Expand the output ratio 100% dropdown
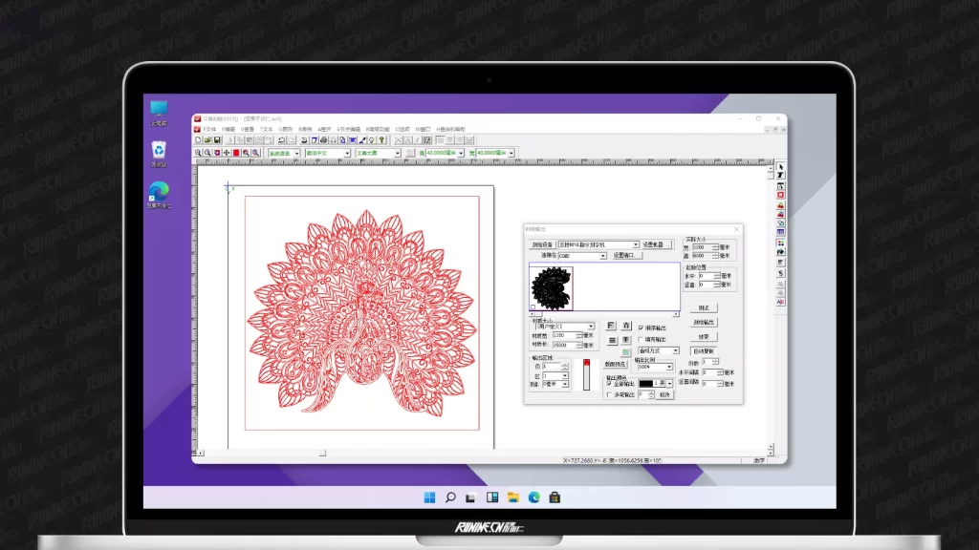 (x=669, y=367)
